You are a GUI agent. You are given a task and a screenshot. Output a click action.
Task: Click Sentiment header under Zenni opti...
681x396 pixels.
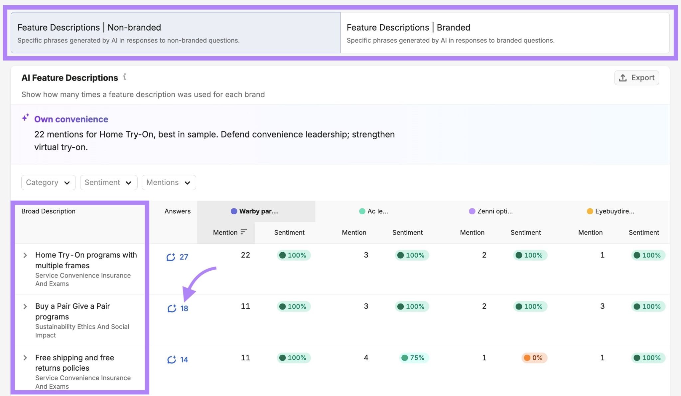click(x=526, y=233)
